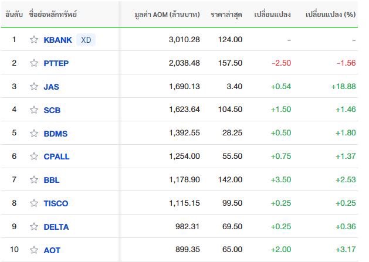Go to the JAS stock page
Viewport: 369px width, 262px height.
pos(51,87)
